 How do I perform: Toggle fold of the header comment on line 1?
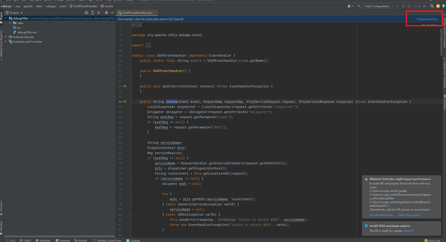(x=131, y=25)
